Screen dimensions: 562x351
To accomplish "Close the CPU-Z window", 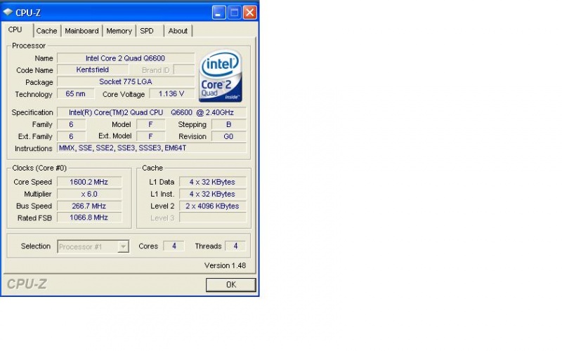I will [x=249, y=12].
